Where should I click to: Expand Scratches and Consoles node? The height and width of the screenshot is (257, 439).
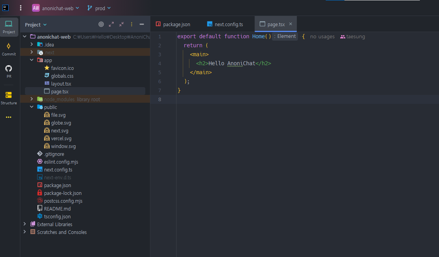point(25,232)
